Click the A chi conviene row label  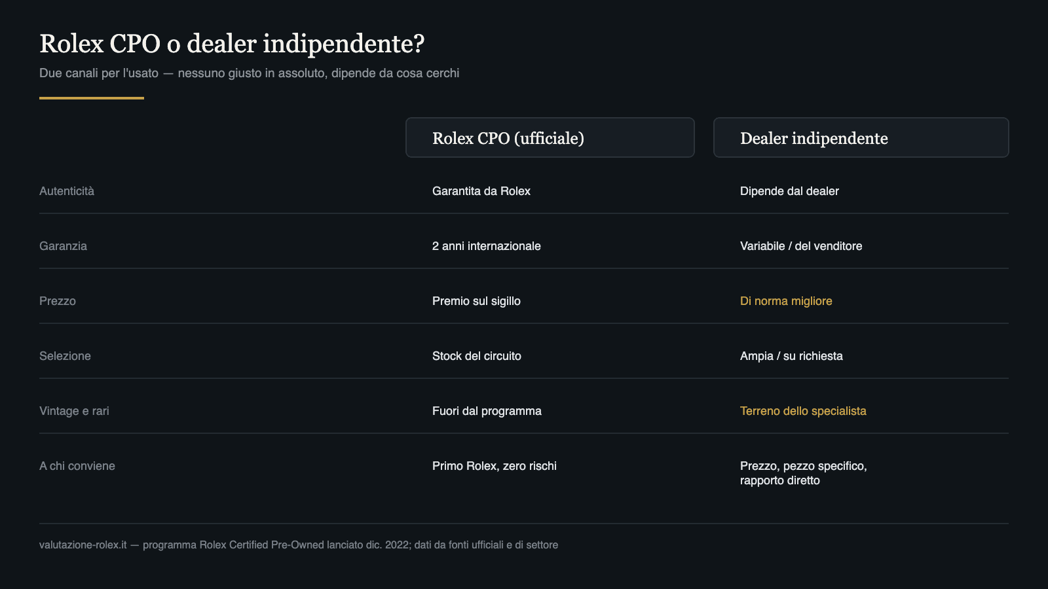[x=77, y=466]
